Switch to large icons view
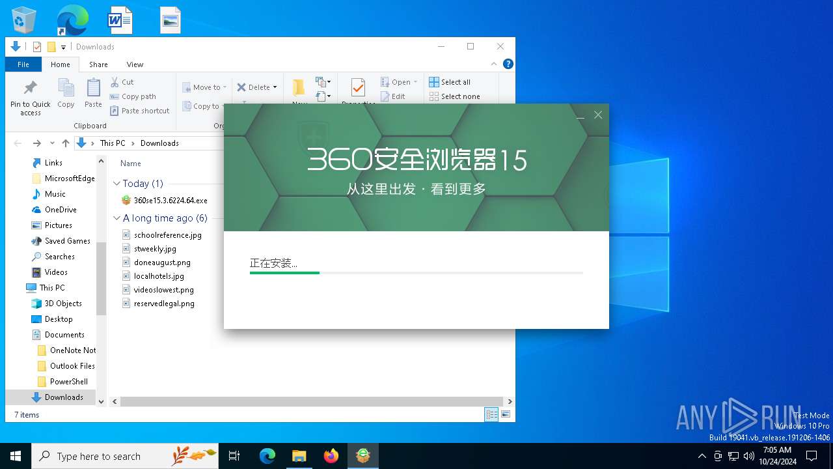The height and width of the screenshot is (469, 833). (506, 414)
